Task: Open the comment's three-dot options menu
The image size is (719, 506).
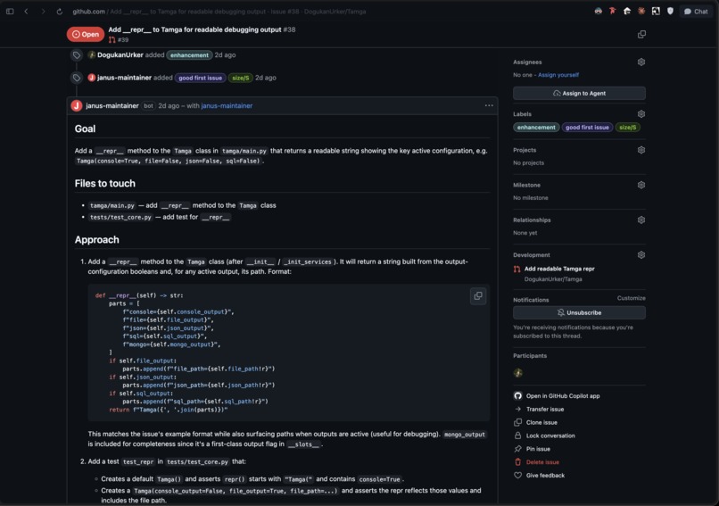Action: (489, 105)
